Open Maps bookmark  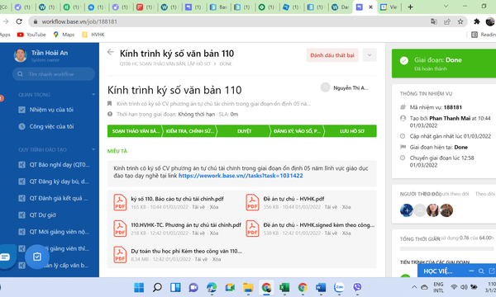(x=64, y=35)
